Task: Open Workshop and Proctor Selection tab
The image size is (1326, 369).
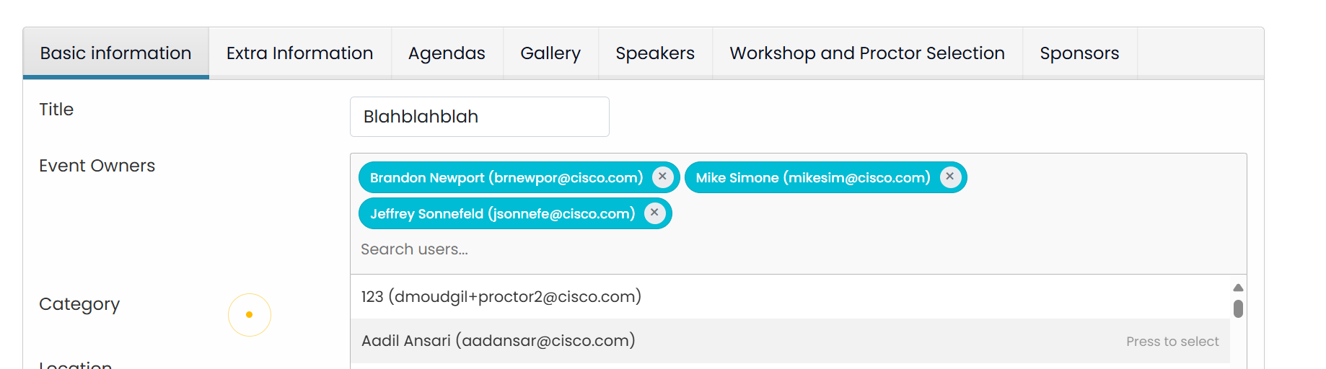Action: coord(867,53)
